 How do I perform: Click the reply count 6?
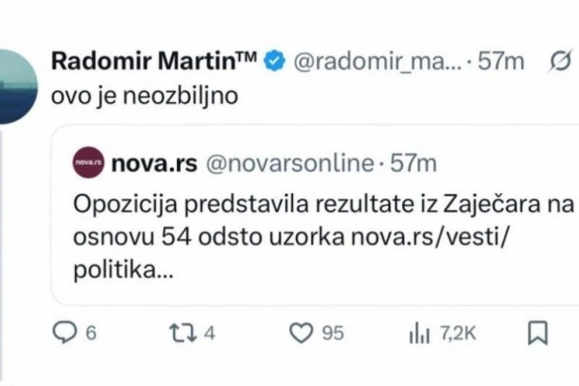pyautogui.click(x=90, y=334)
